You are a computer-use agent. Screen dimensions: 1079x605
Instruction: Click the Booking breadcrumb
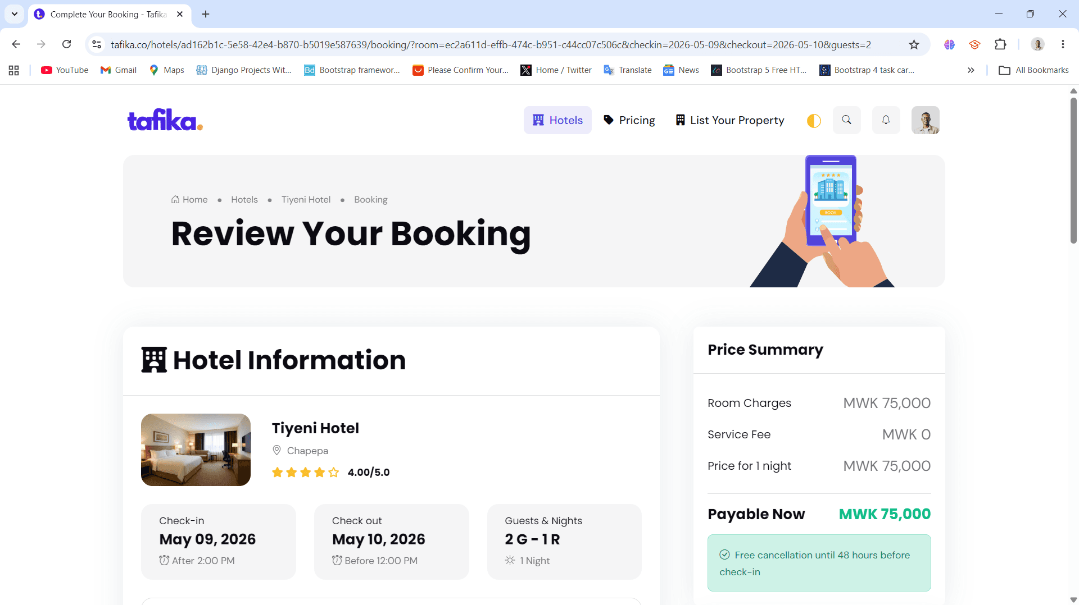point(371,200)
